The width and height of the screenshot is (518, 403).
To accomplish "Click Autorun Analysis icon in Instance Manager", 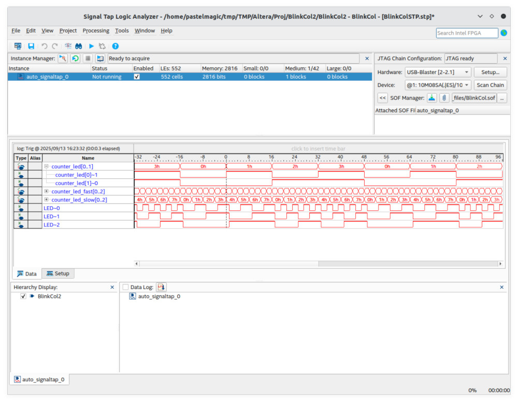I will [x=75, y=59].
